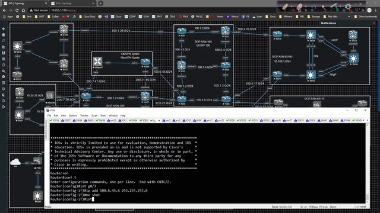
Task: Click the Refresh topology sidebar icon
Action: pos(4,65)
